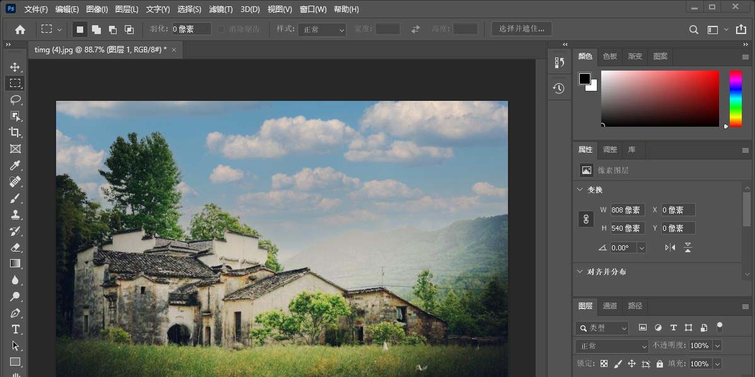Select the History Brush tool
Screen dimensions: 755x377
(15, 231)
